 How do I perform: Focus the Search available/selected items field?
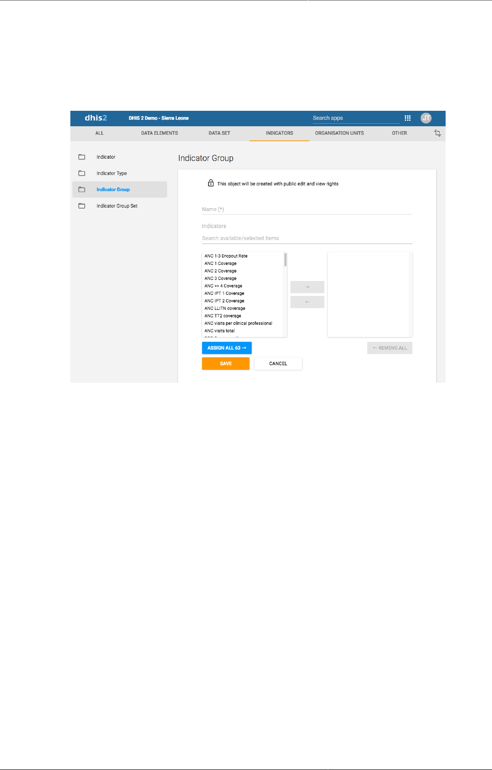(307, 238)
